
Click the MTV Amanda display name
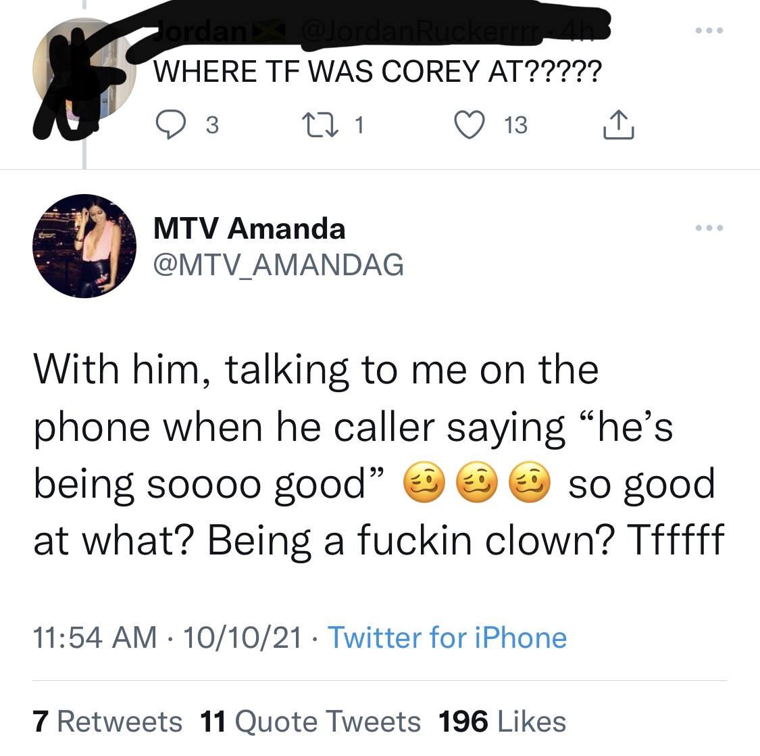point(249,229)
